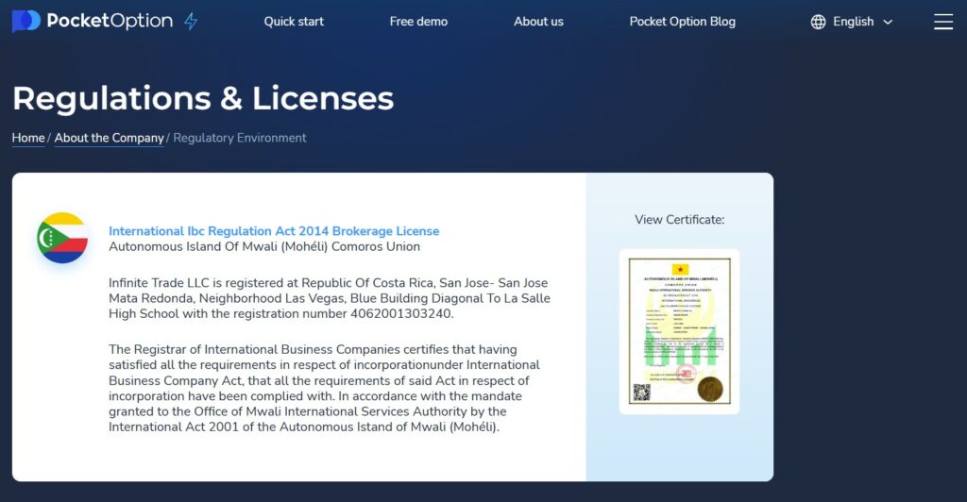Click the Infinite Trade LLC registration paragraph
This screenshot has width=967, height=502.
[330, 298]
